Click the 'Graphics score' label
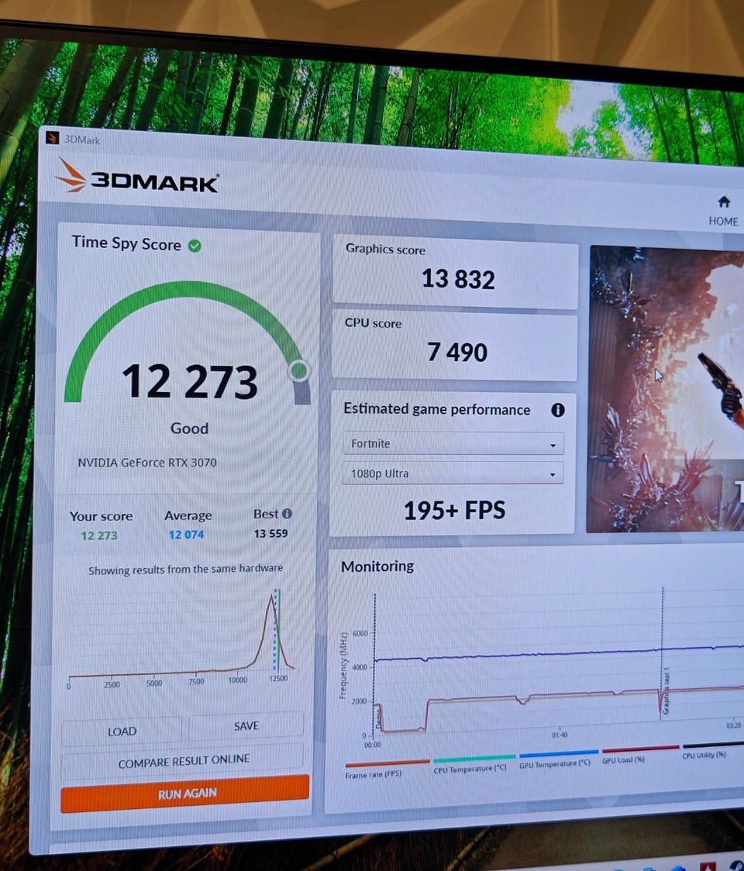Viewport: 744px width, 871px height. tap(386, 250)
